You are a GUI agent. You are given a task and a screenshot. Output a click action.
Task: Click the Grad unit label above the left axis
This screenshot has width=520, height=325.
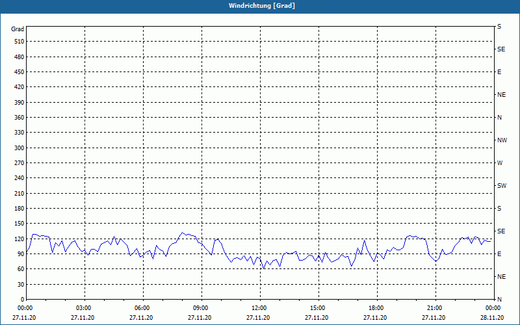pos(18,29)
